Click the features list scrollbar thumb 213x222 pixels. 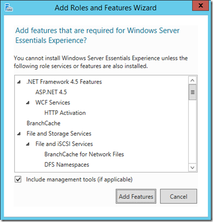[x=192, y=92]
